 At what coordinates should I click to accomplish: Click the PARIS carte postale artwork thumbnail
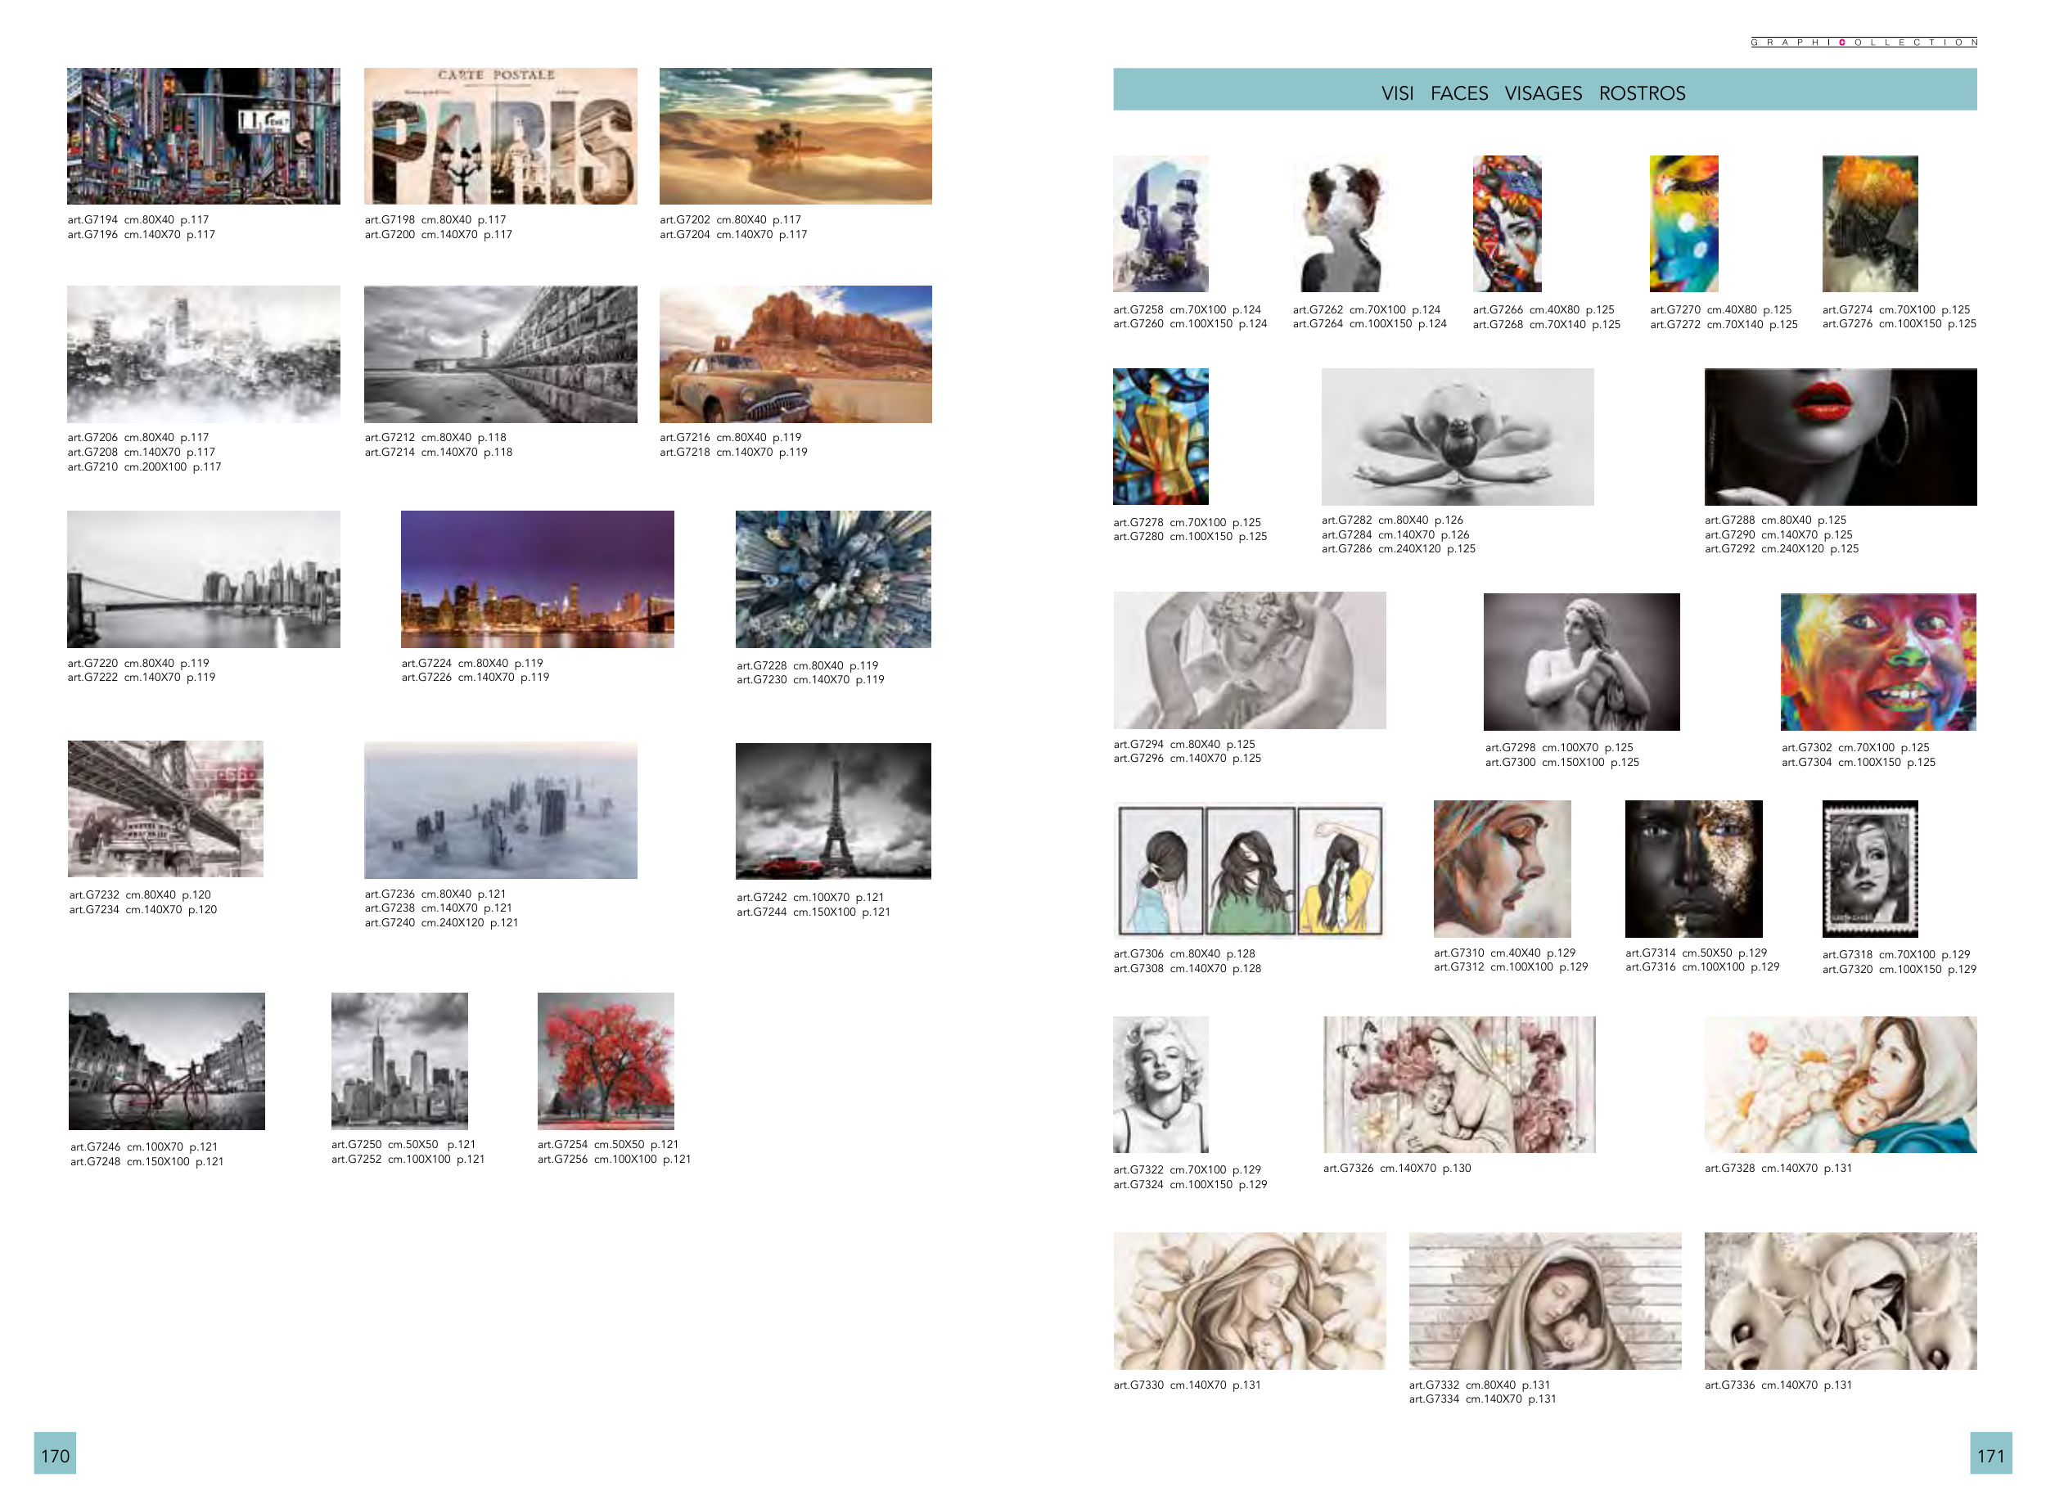click(500, 135)
